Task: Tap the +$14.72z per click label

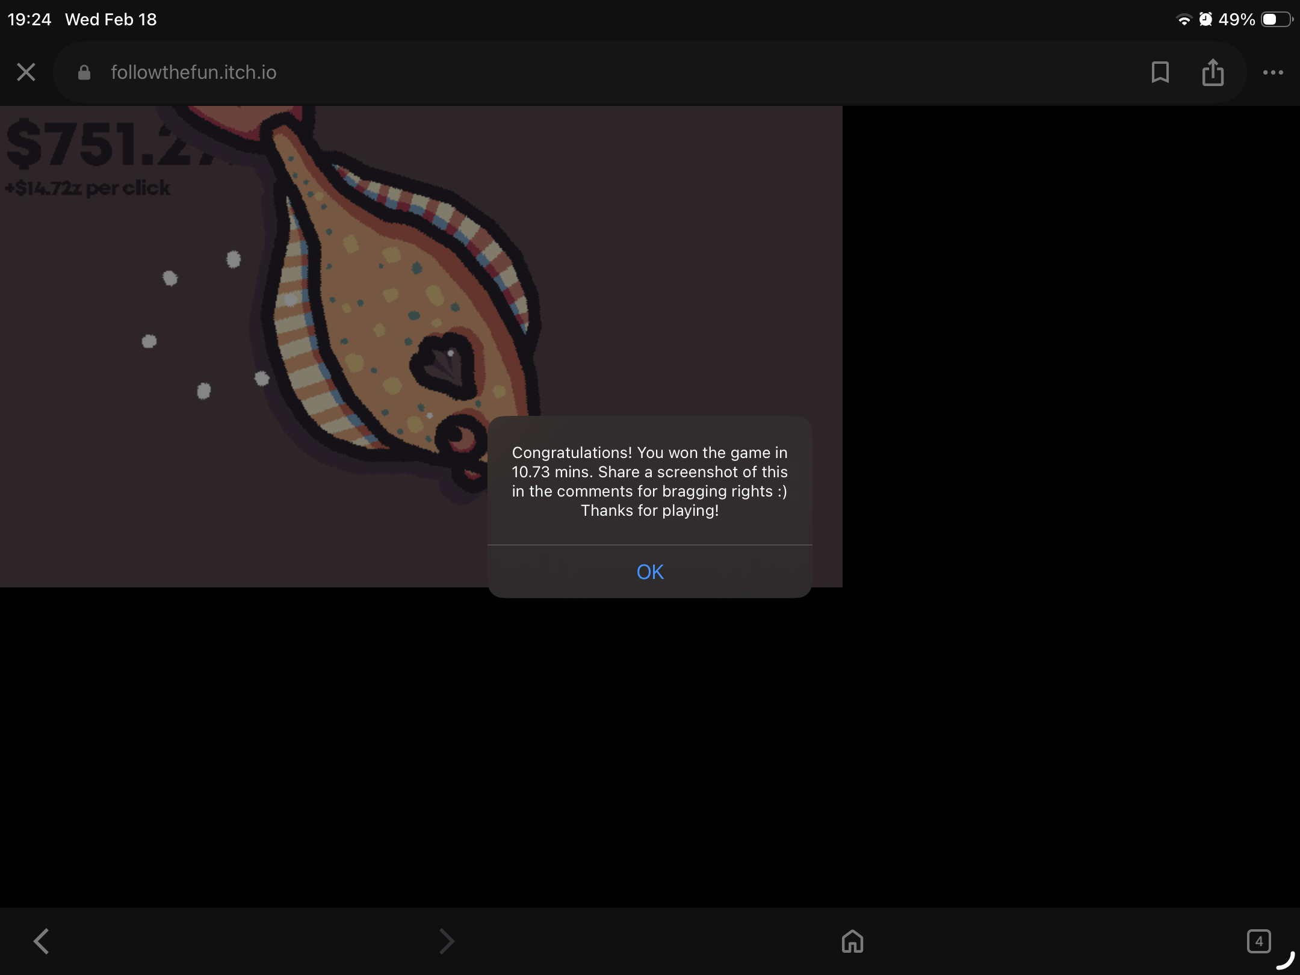Action: (x=88, y=188)
